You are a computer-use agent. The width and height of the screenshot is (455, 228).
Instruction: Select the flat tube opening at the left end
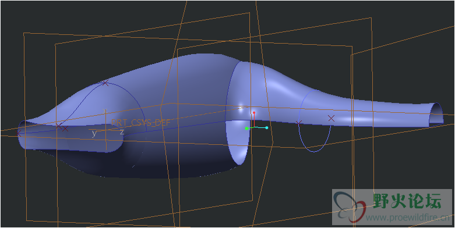coord(22,134)
